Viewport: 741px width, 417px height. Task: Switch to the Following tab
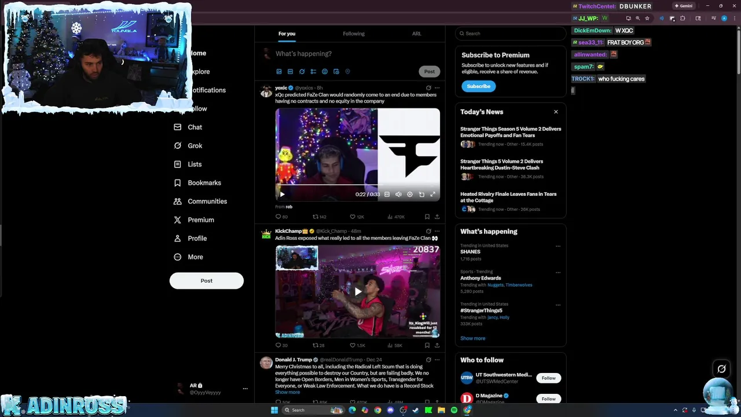(354, 34)
